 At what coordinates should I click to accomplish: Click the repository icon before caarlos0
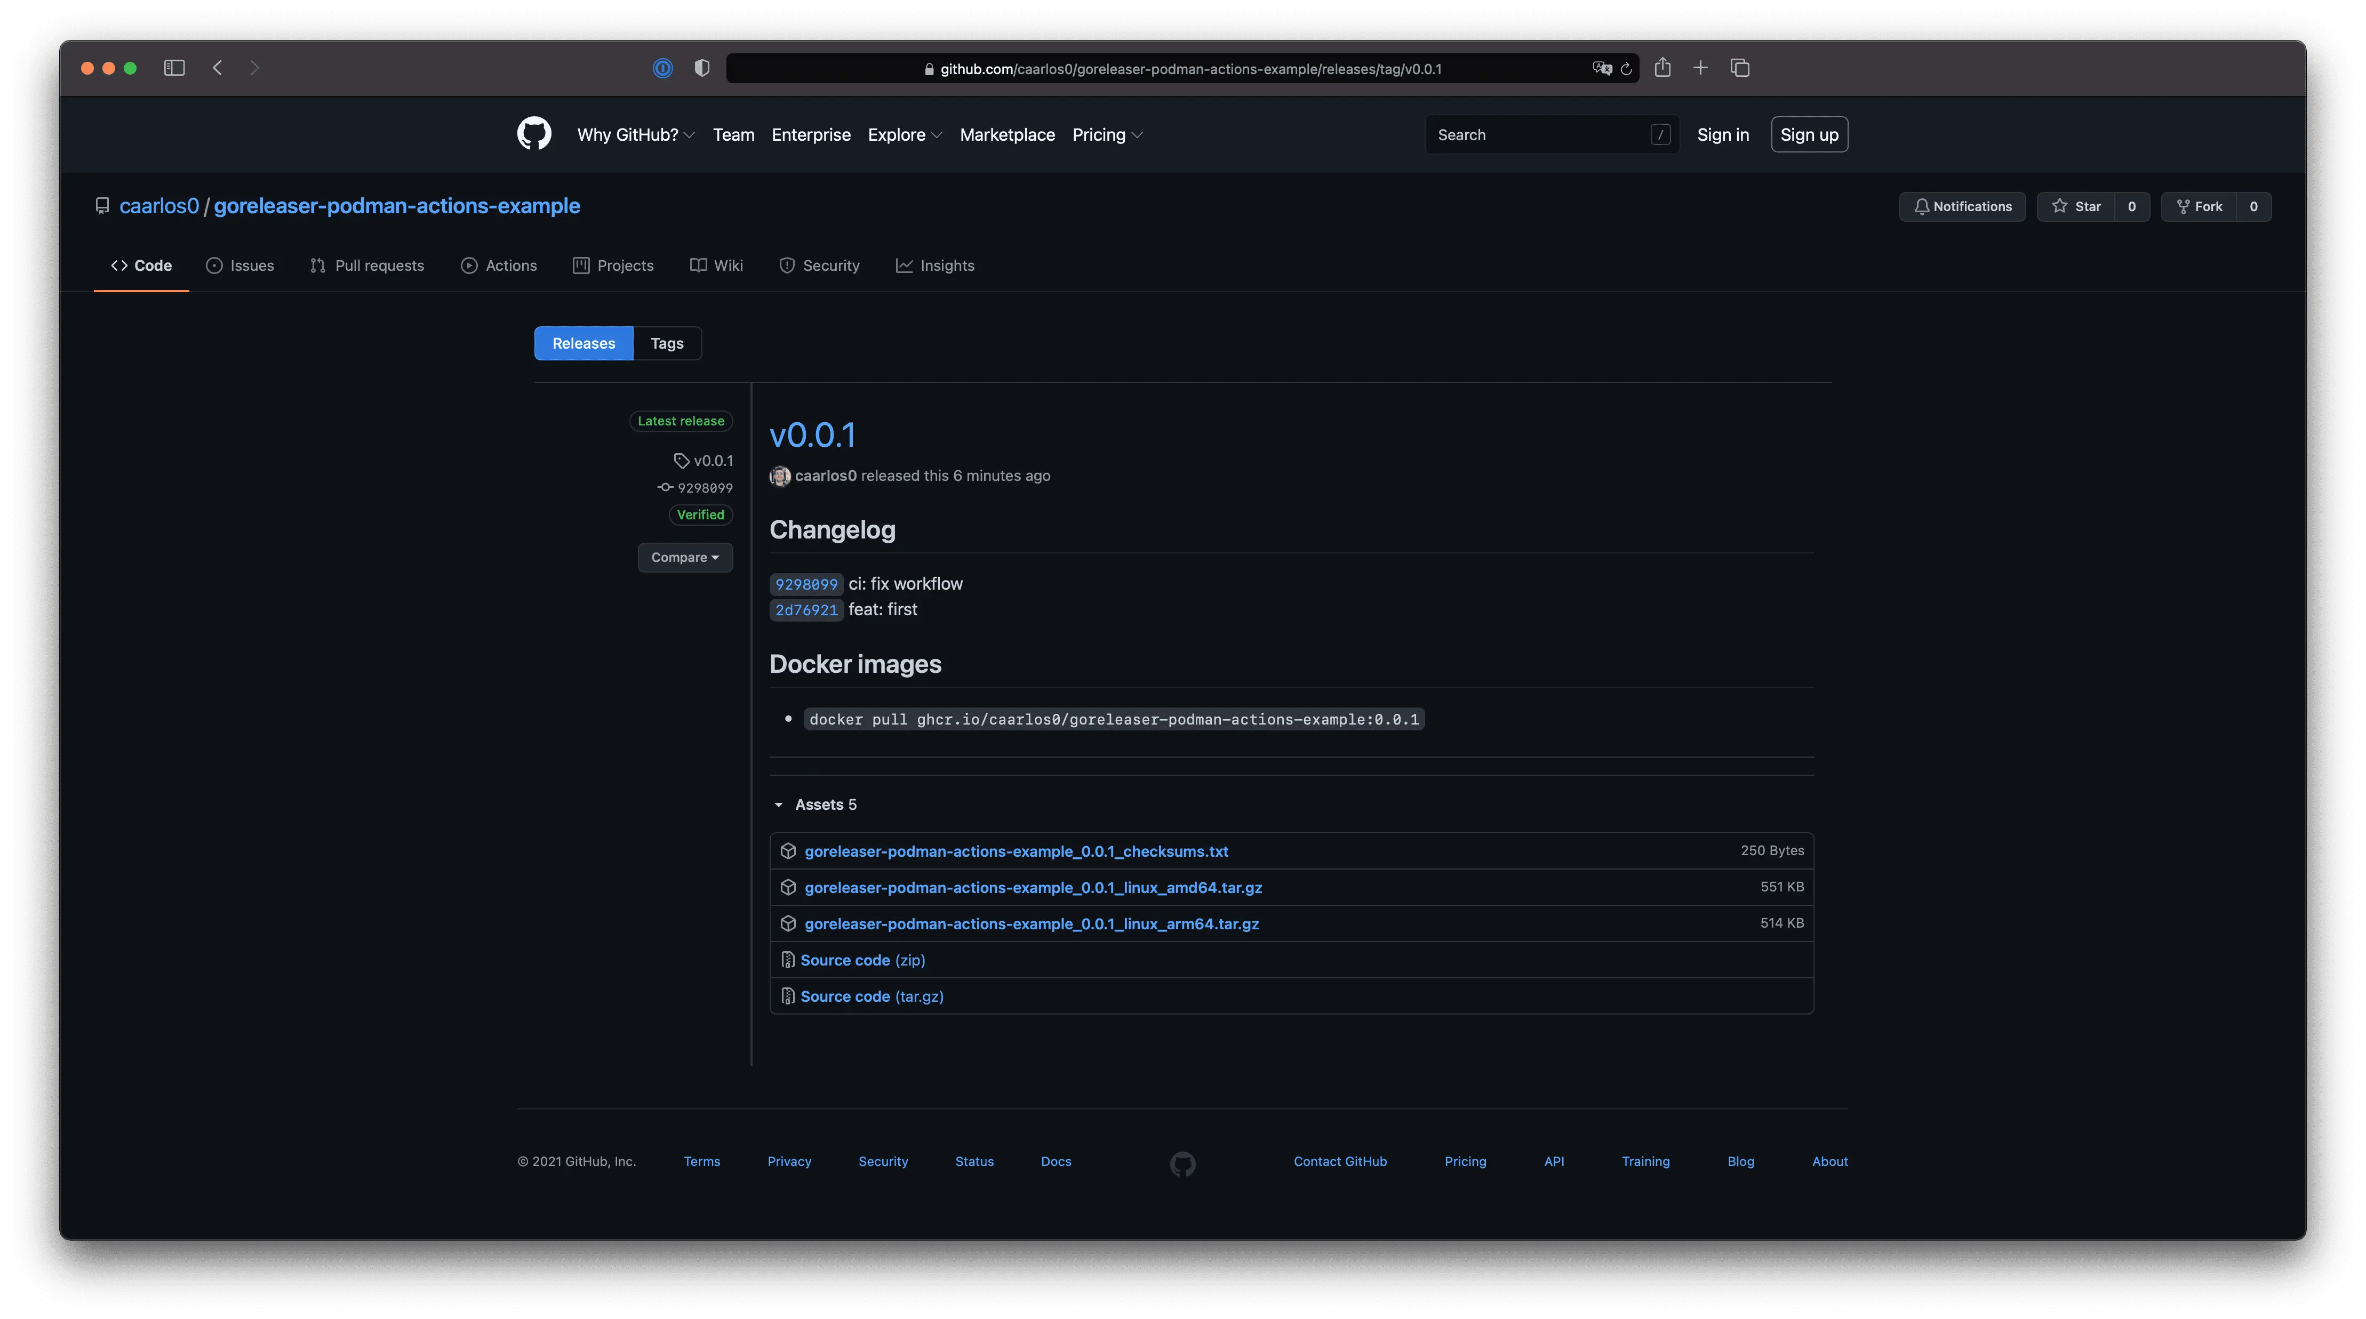[102, 206]
